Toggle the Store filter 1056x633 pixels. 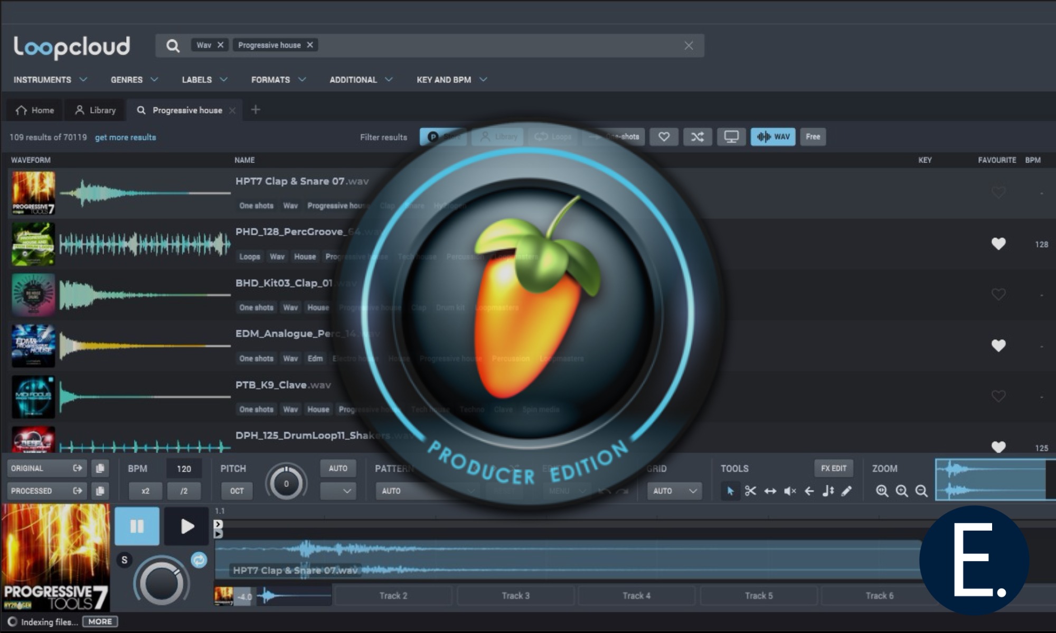click(x=444, y=137)
